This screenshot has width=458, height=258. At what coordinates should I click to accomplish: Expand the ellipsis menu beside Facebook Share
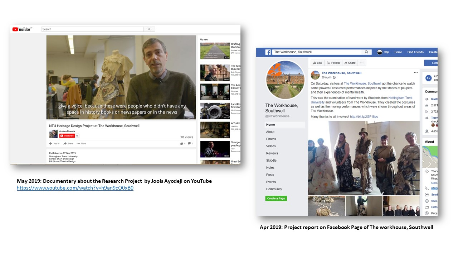(362, 63)
